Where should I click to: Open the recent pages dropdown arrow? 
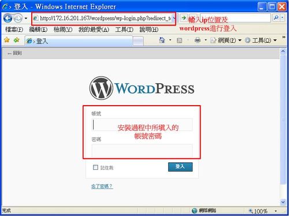pyautogui.click(x=26, y=18)
